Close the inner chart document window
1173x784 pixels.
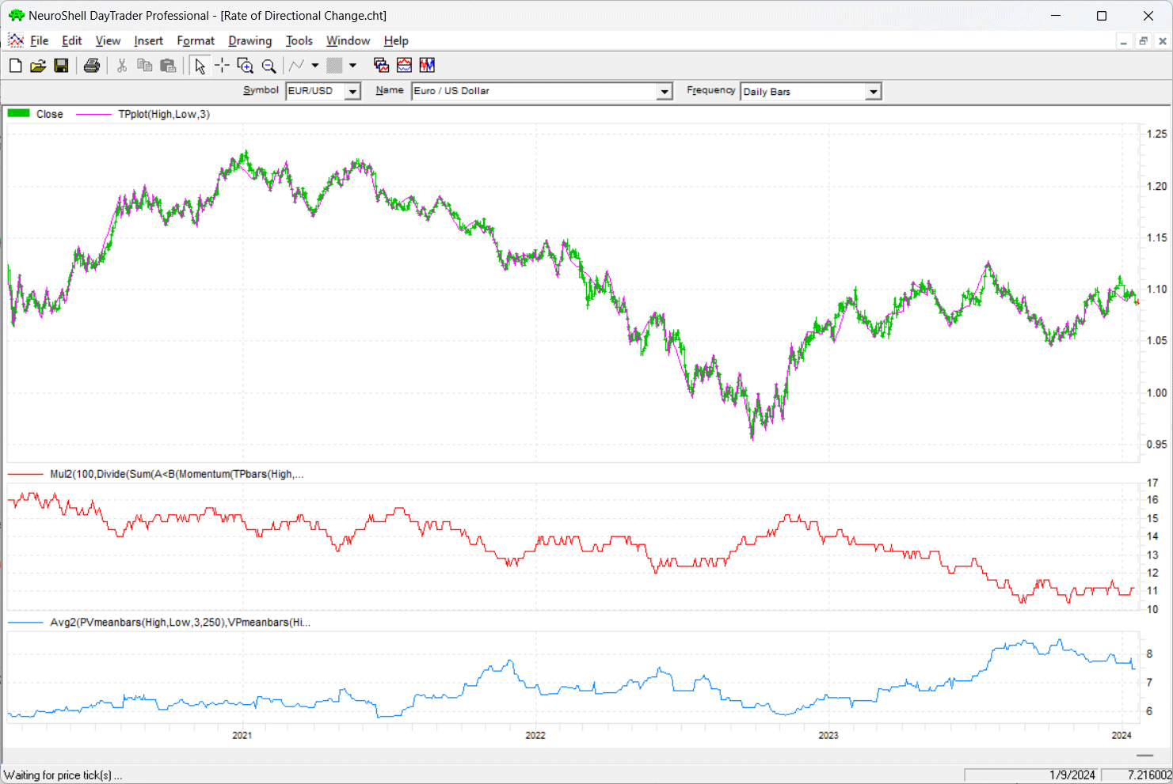tap(1163, 41)
